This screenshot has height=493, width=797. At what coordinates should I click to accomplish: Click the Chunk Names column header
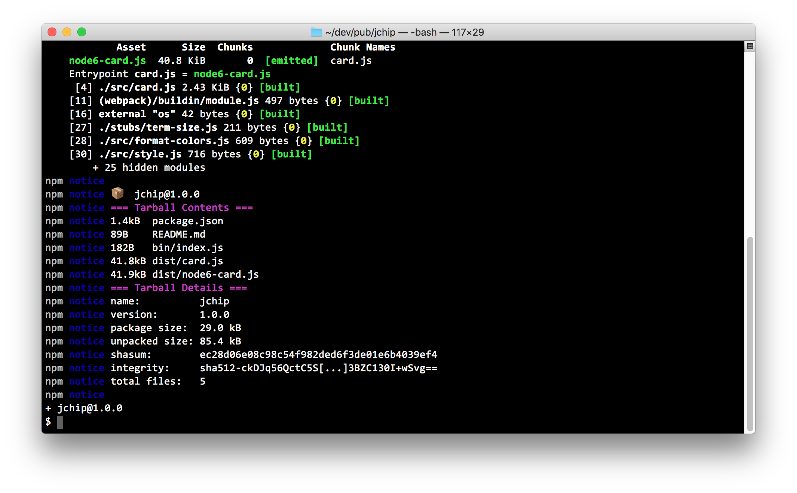[363, 47]
